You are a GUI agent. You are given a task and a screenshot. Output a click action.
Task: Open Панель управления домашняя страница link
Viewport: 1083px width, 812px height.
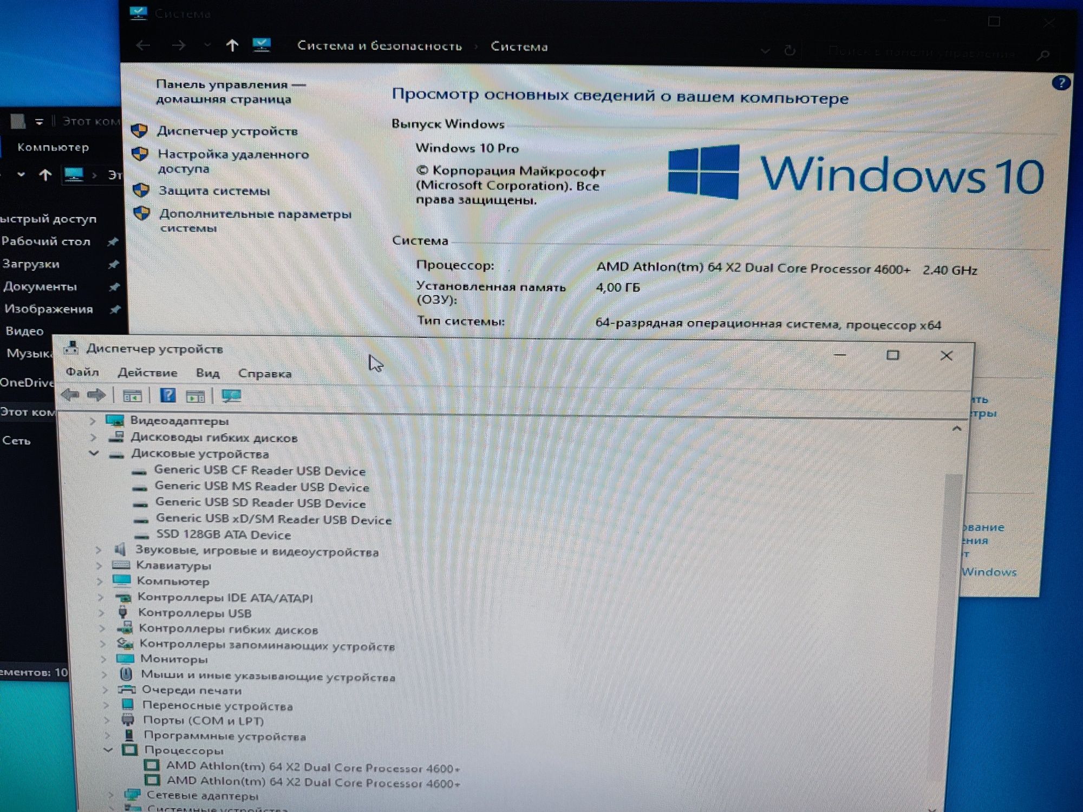pyautogui.click(x=231, y=91)
